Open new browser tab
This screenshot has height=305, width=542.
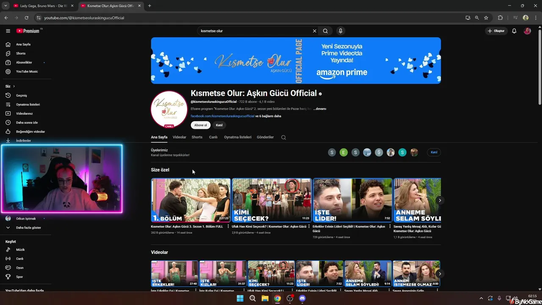coord(149,6)
